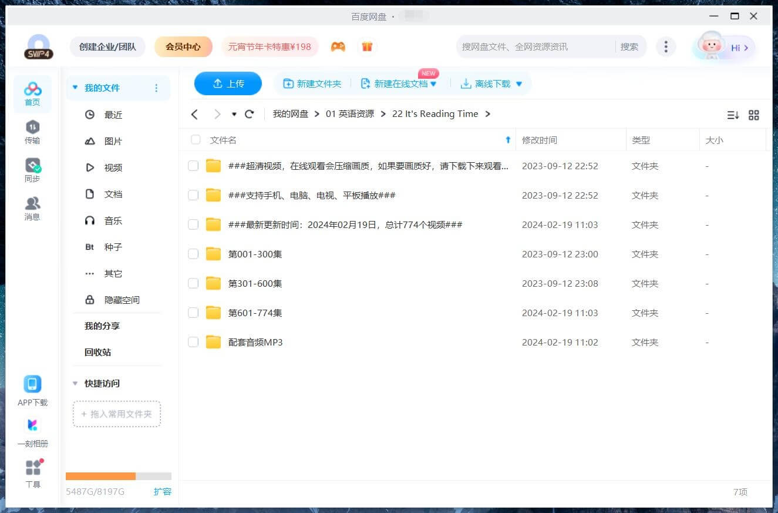This screenshot has width=778, height=513.
Task: Click the game controller icon in header
Action: coord(338,47)
